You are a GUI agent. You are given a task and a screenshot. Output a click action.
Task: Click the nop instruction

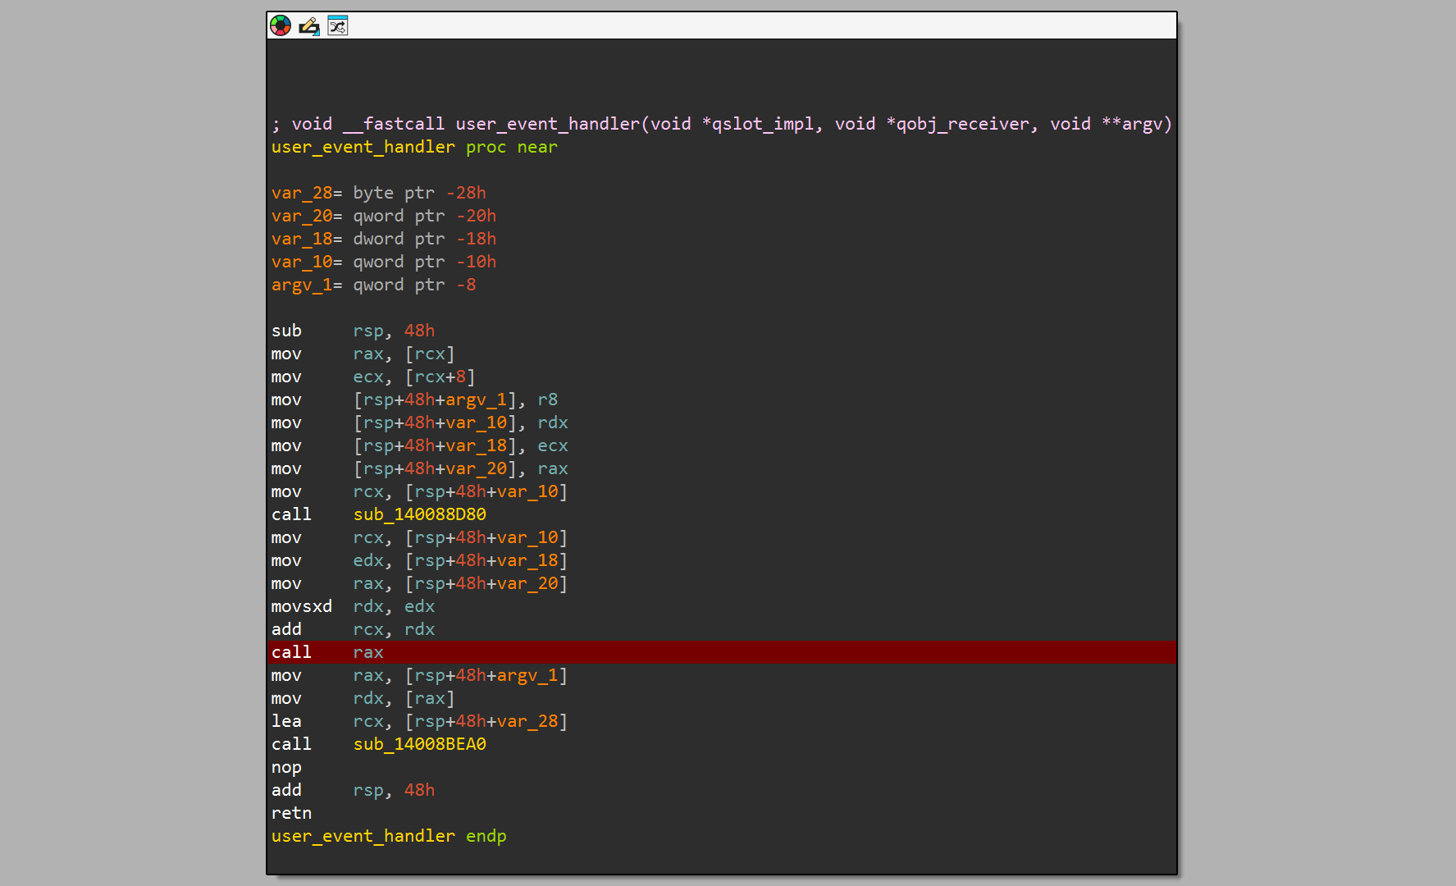(x=285, y=767)
